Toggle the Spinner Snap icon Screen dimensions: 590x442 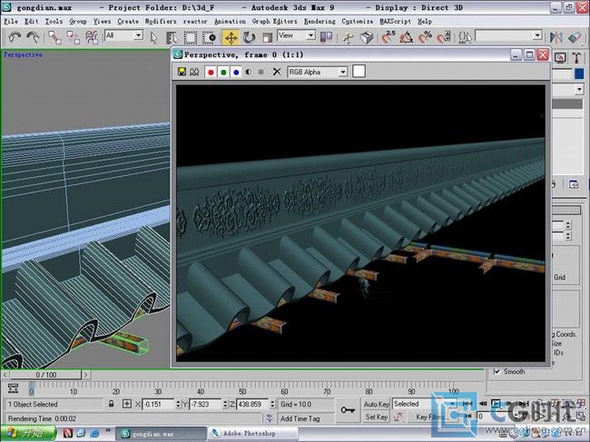pos(444,37)
